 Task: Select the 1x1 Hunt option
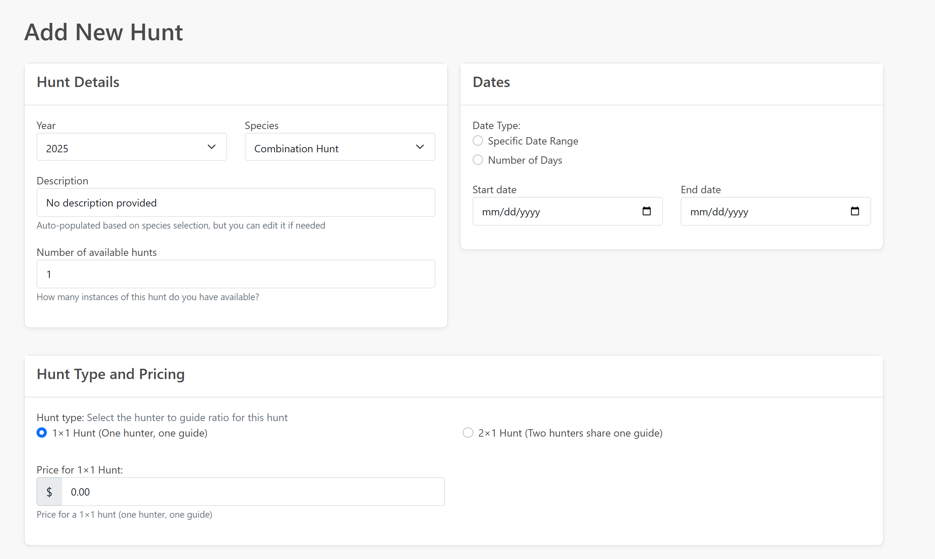pyautogui.click(x=41, y=433)
